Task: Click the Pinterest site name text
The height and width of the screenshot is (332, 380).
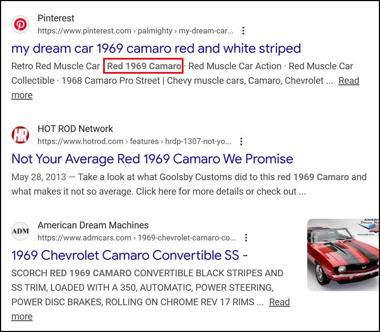Action: (56, 18)
